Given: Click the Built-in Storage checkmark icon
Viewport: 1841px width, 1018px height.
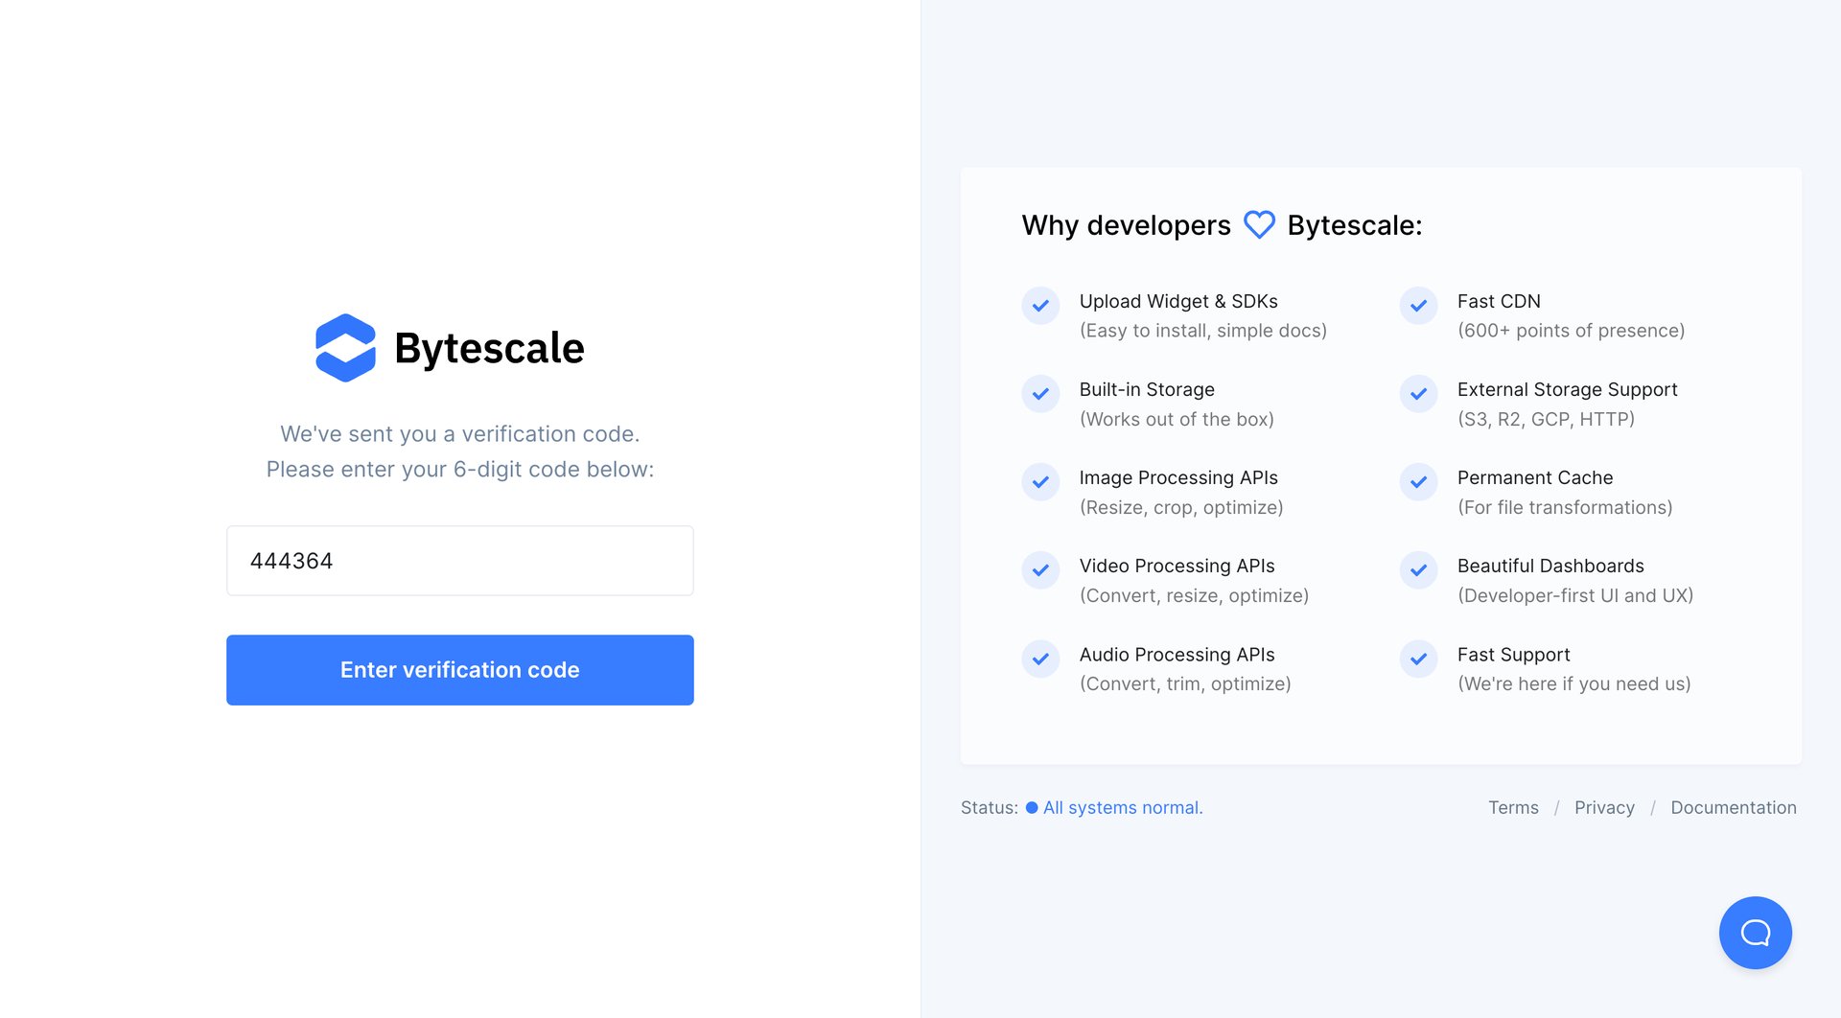Looking at the screenshot, I should click(1039, 394).
